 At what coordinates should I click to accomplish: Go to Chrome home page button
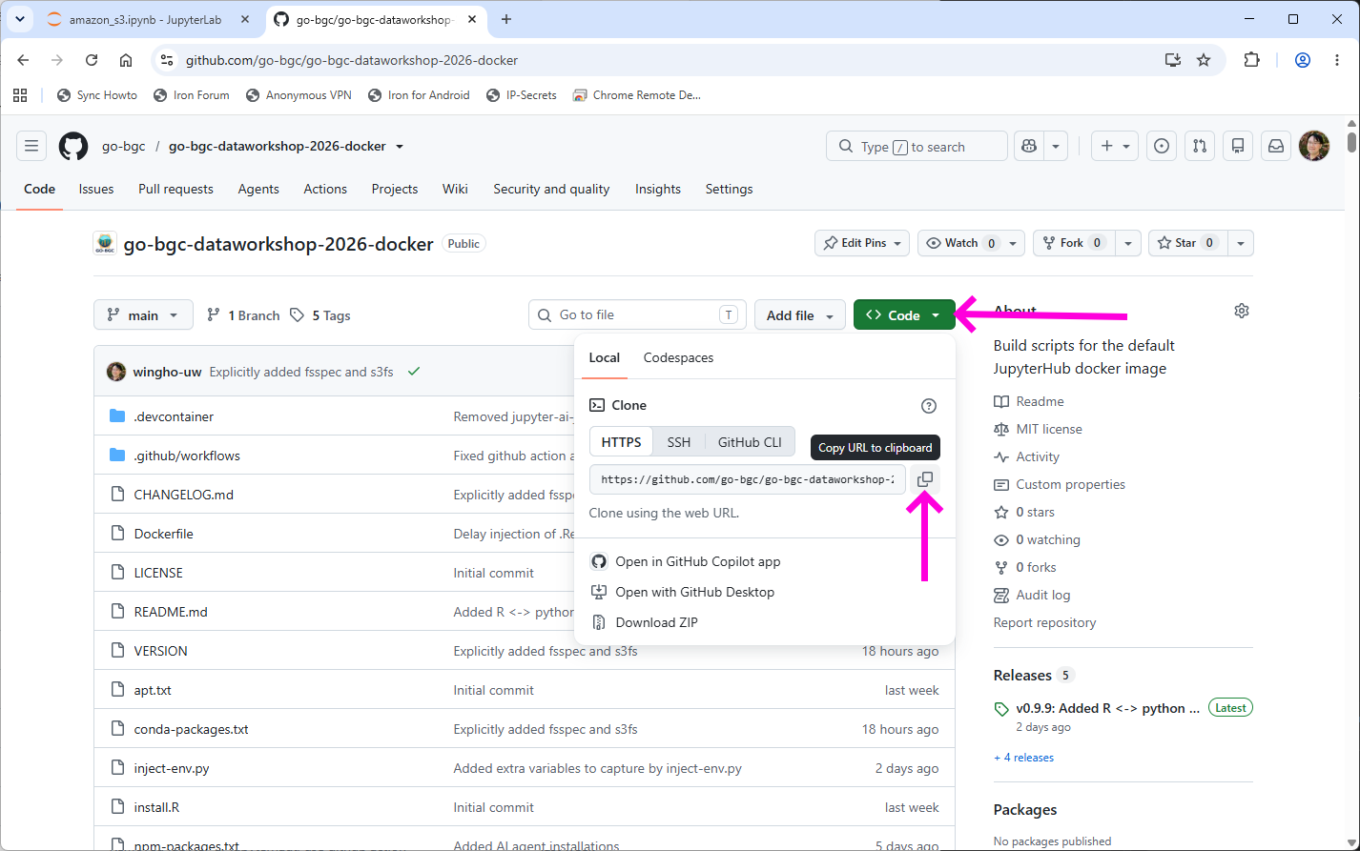click(126, 60)
